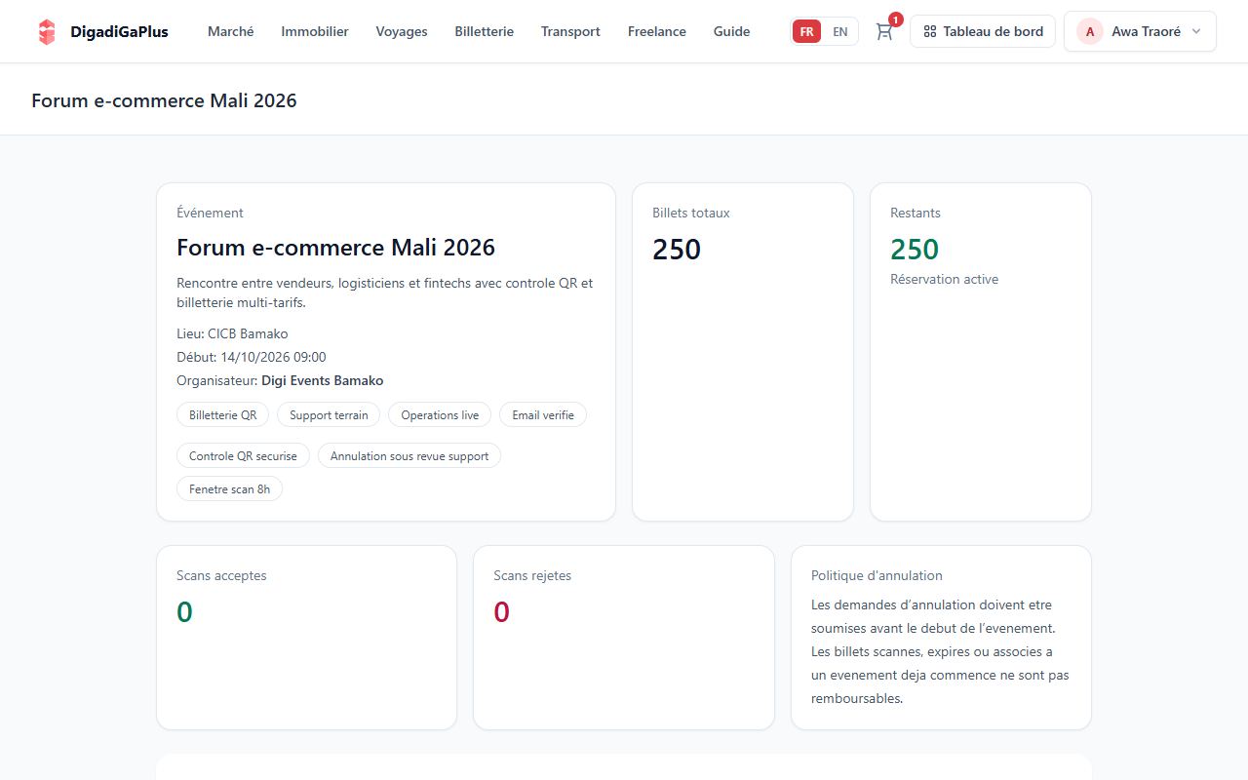Click the Scans rejetes count 0
The width and height of the screenshot is (1248, 780).
click(501, 612)
